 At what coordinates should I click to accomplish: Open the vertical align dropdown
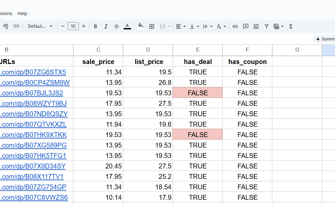tap(194, 26)
